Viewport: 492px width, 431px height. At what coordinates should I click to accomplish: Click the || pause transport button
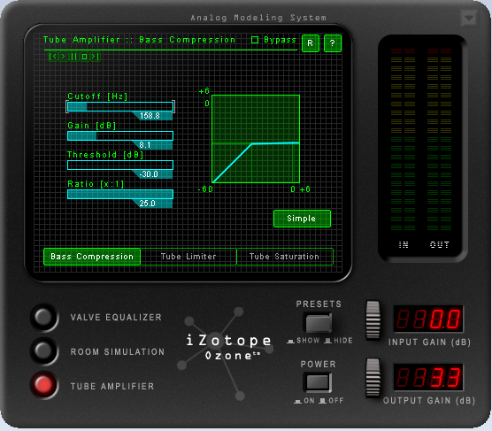coord(73,57)
